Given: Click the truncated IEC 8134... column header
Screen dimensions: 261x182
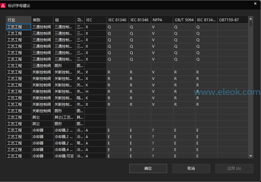Looking at the screenshot, I should coord(206,20).
